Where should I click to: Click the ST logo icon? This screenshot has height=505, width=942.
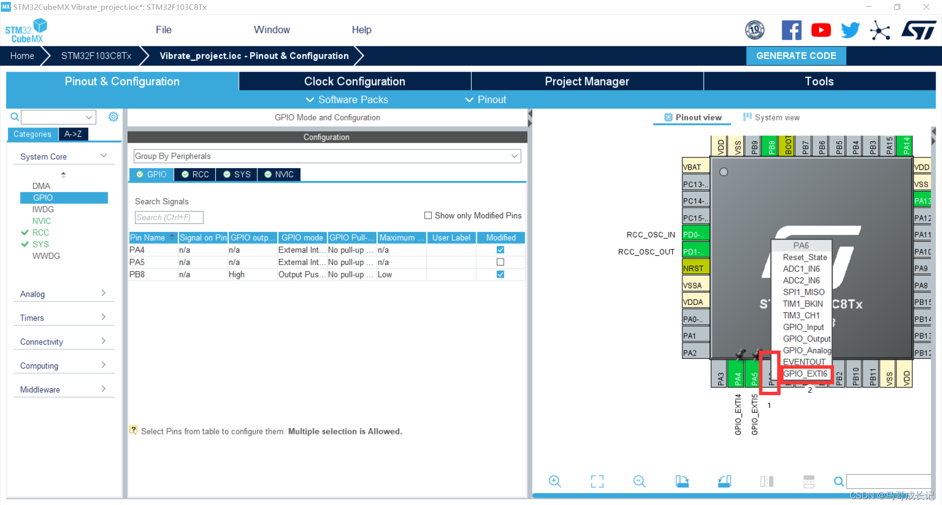(918, 30)
